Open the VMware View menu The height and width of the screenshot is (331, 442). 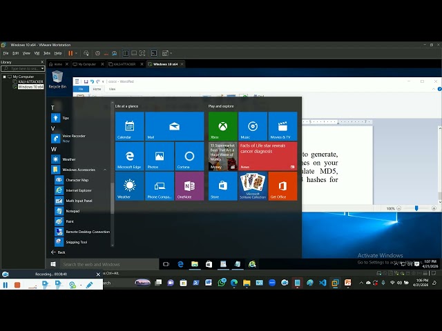pyautogui.click(x=26, y=53)
